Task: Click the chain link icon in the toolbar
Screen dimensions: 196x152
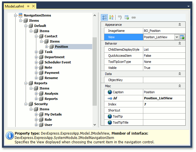Action: 133,17
